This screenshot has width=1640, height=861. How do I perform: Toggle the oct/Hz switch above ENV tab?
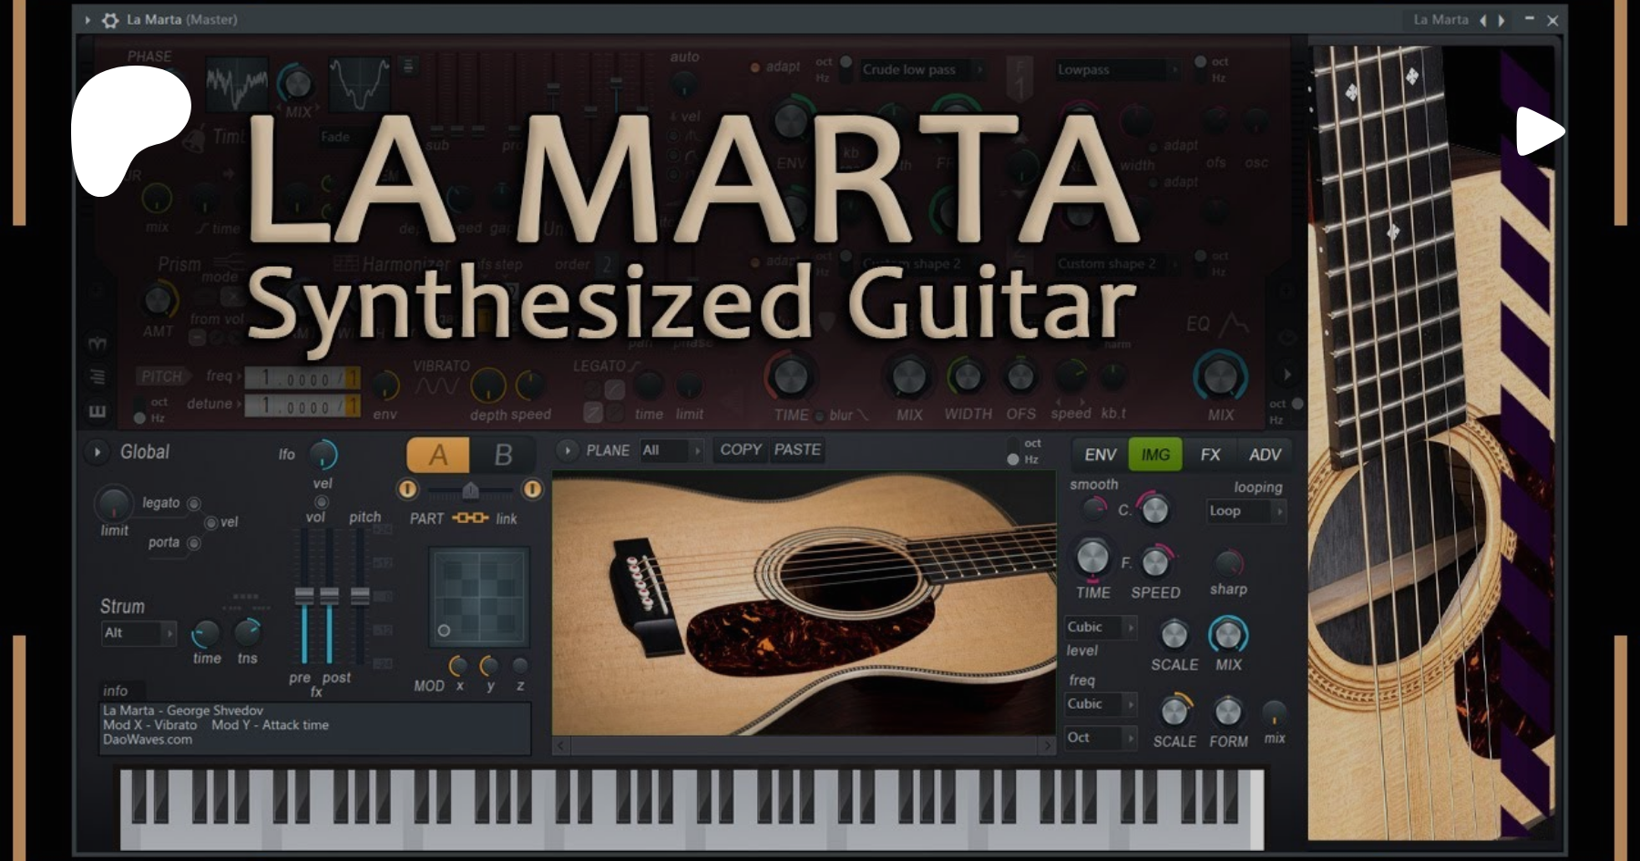click(1013, 452)
